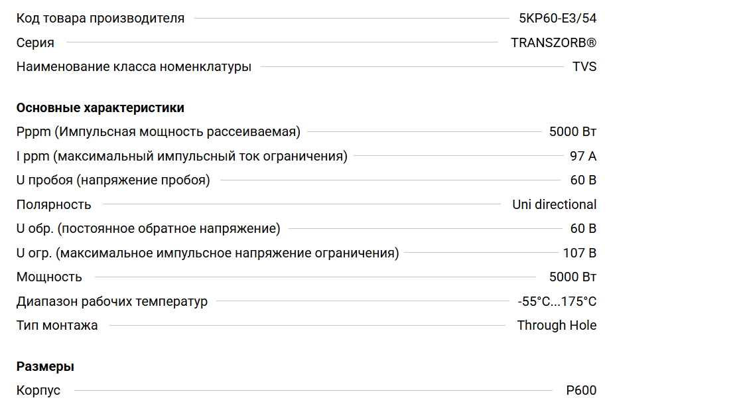Click the 107 В clamping voltage value
Image resolution: width=735 pixels, height=410 pixels.
click(x=580, y=253)
